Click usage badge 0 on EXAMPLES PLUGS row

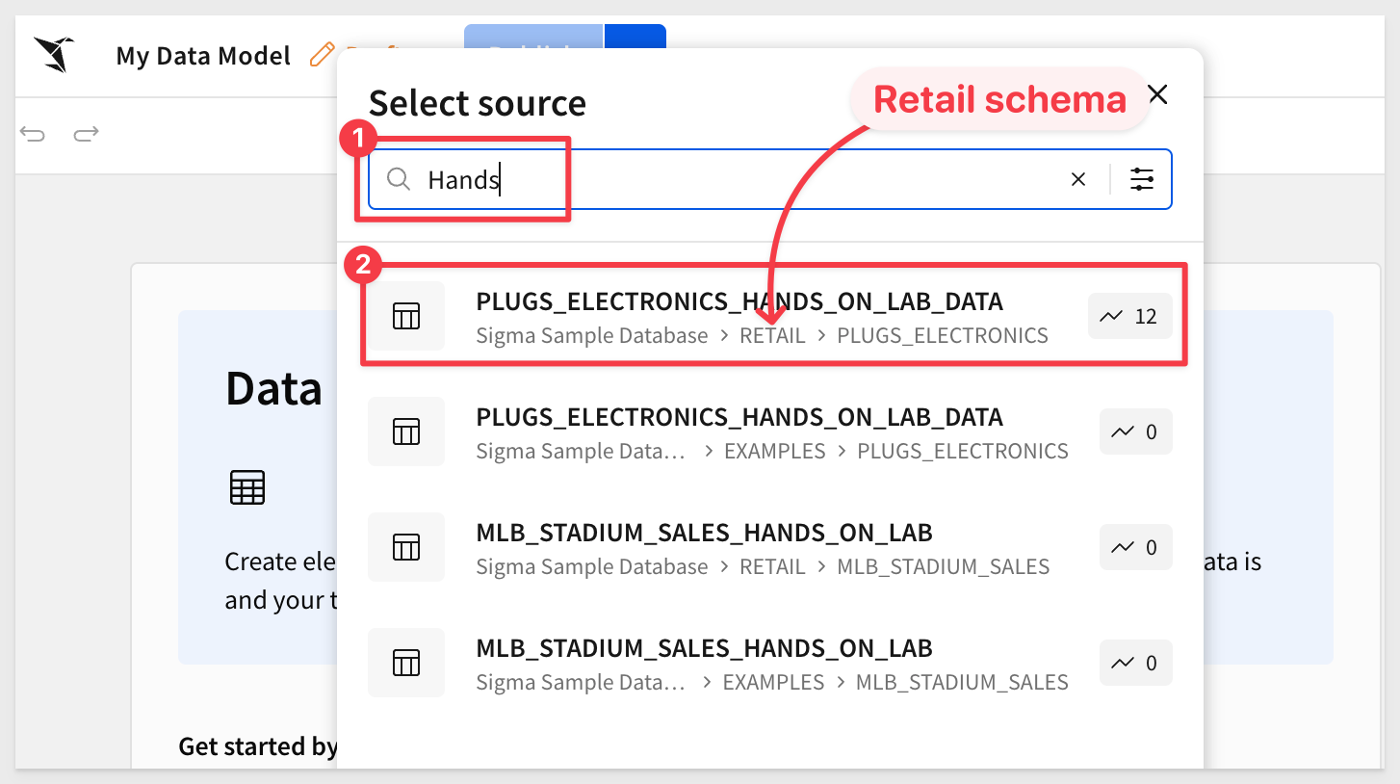pos(1136,431)
